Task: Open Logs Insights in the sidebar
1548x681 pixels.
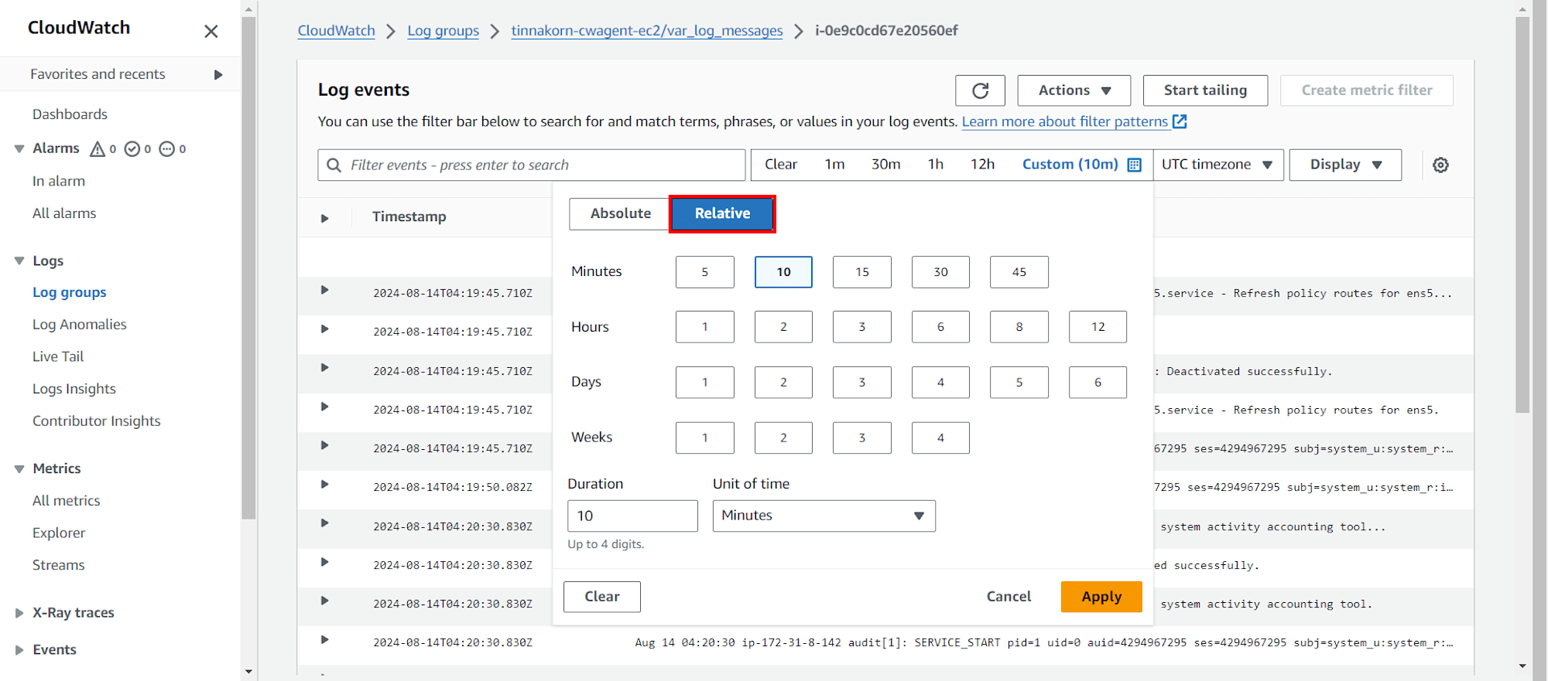Action: click(74, 390)
